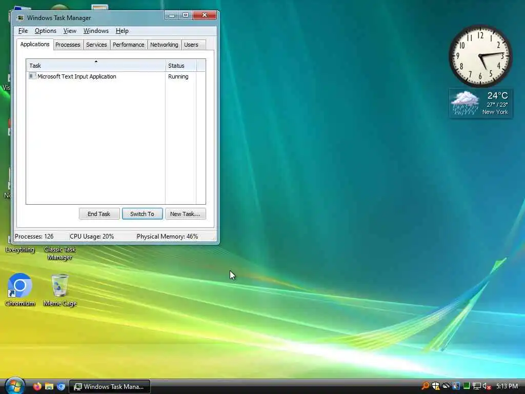Screen dimensions: 525x394
Task: Click the Running status cell
Action: click(178, 76)
